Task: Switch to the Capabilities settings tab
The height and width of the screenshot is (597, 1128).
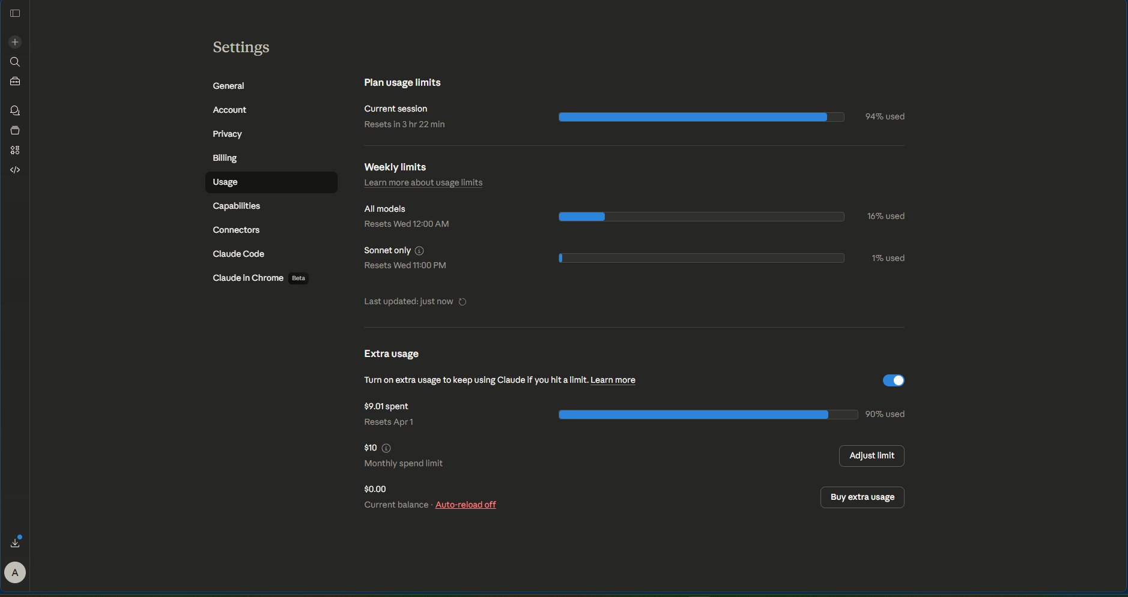Action: point(236,206)
